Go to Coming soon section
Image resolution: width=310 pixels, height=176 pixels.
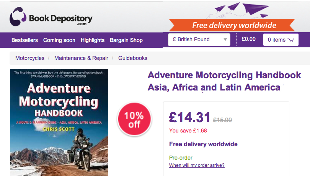[x=59, y=40]
